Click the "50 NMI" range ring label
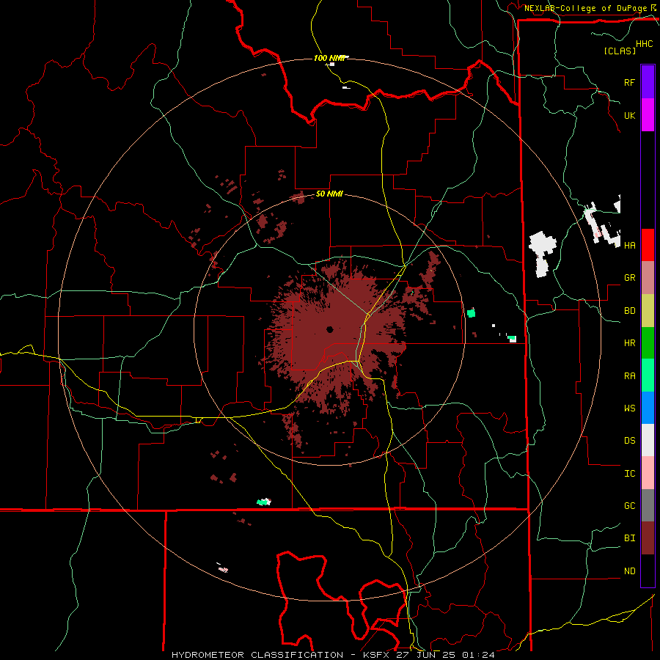This screenshot has width=660, height=660. point(329,194)
